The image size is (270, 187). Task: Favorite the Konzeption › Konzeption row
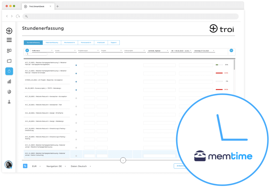tap(76, 98)
